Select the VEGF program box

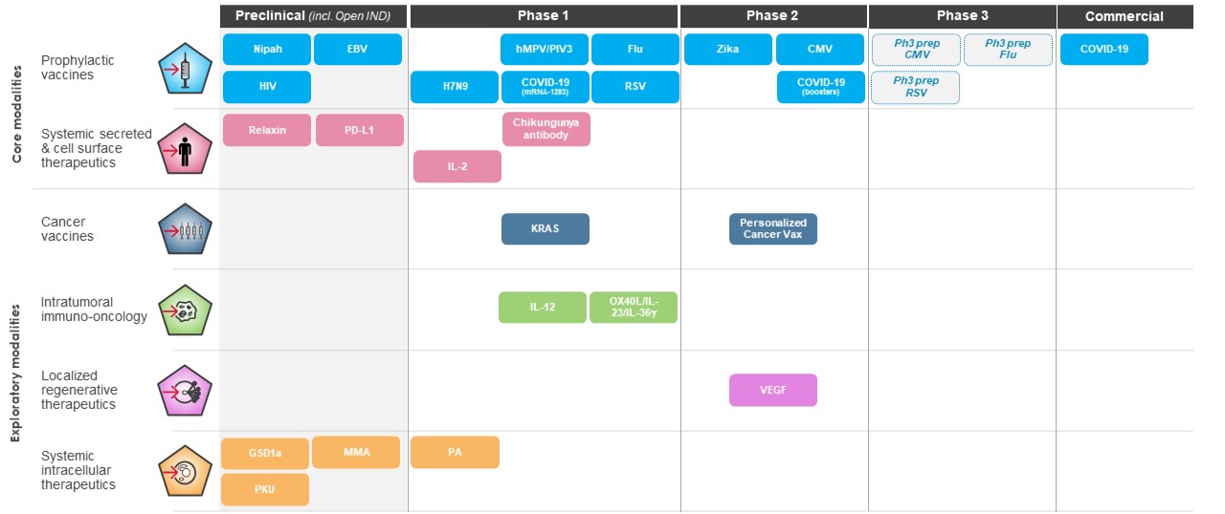(773, 390)
